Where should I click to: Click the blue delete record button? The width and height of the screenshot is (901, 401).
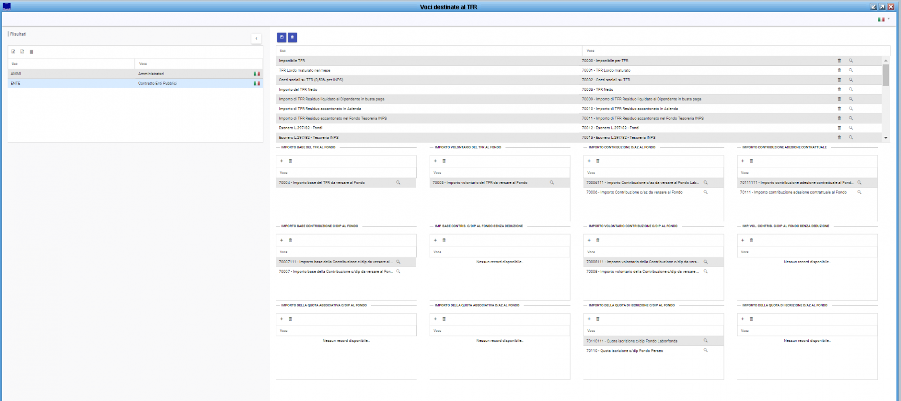click(292, 37)
